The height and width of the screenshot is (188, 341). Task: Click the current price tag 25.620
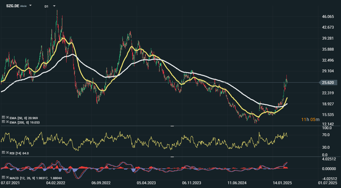point(328,83)
